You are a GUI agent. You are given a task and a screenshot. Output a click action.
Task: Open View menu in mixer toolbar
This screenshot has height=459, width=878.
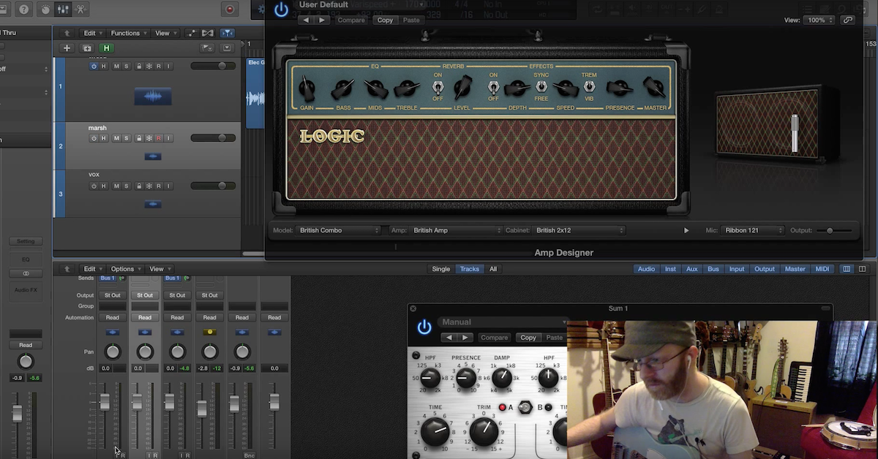[x=159, y=269]
